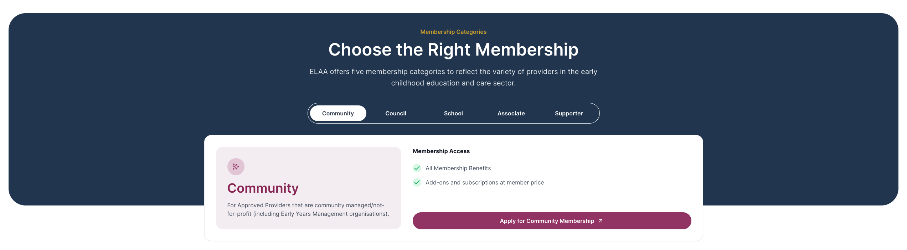Click the For Approved Providers description text
This screenshot has height=250, width=907.
tap(308, 209)
